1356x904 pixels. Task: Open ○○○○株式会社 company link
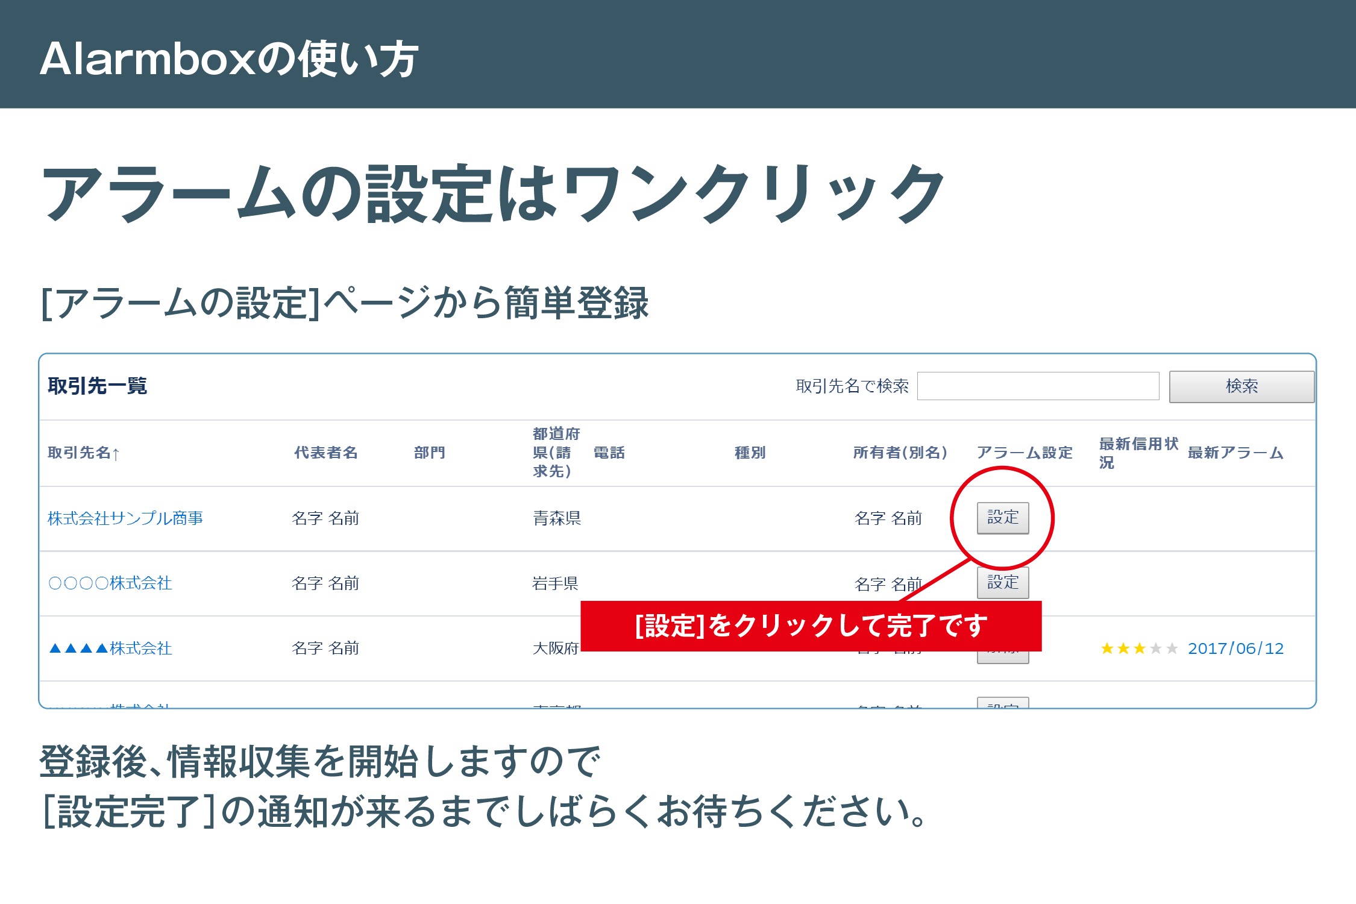[x=110, y=583]
